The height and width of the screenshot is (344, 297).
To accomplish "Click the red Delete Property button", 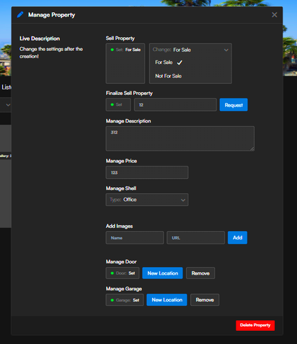I will point(255,325).
